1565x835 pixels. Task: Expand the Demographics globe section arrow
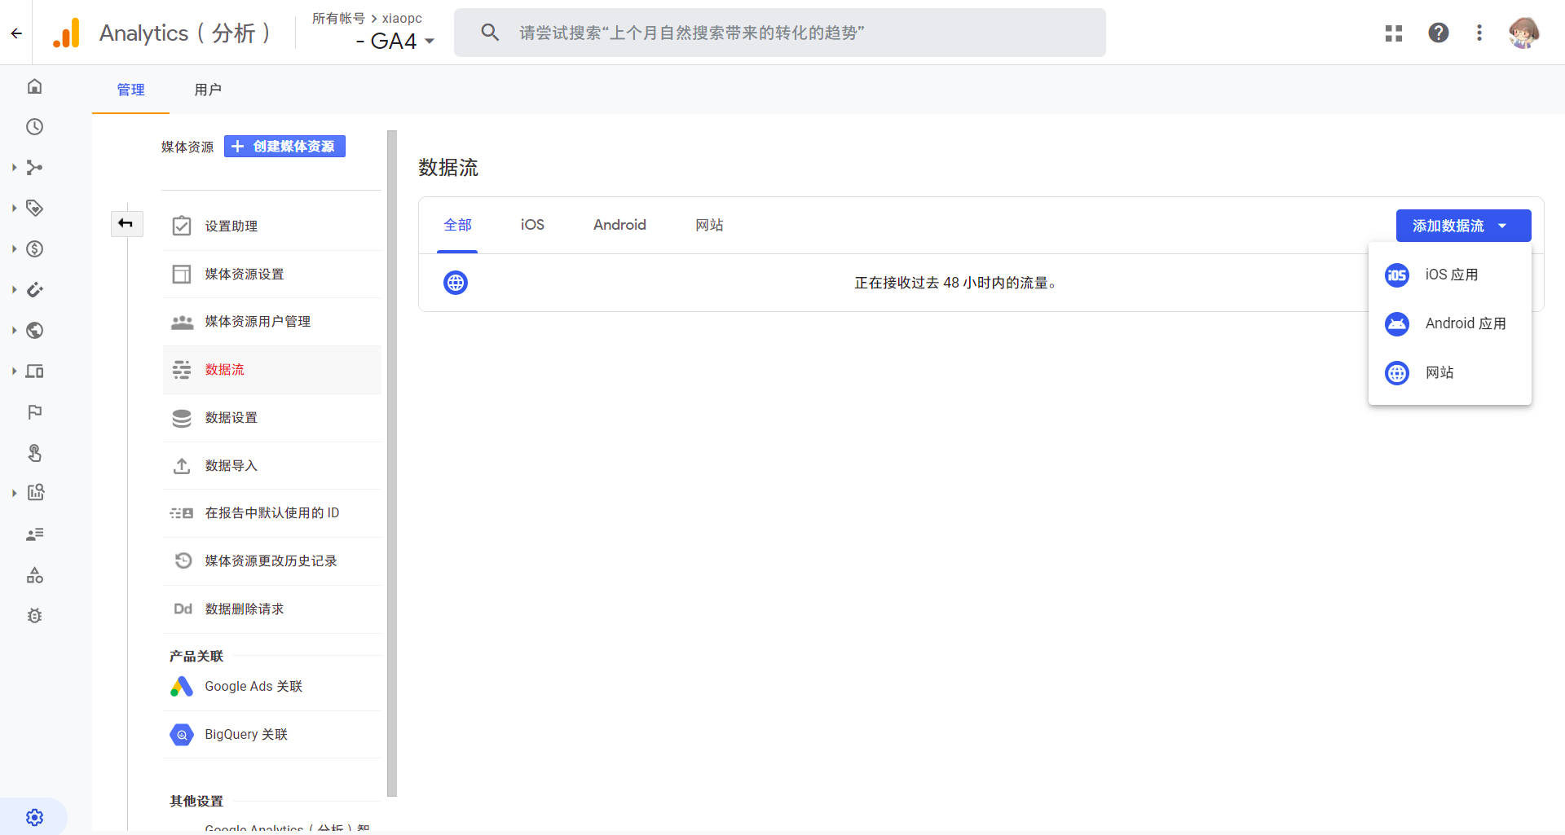coord(14,331)
